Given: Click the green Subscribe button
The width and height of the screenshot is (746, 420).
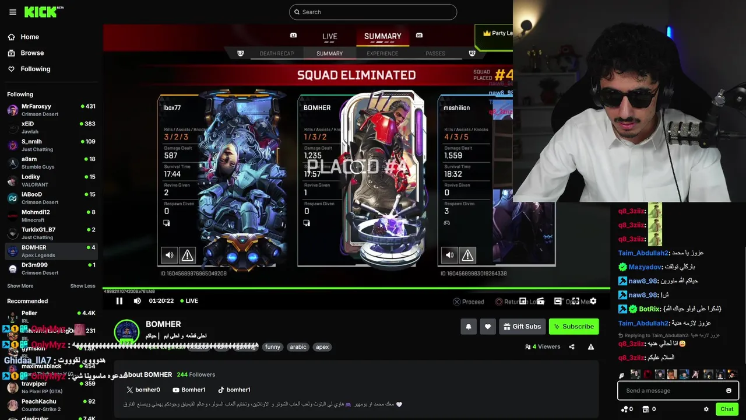Looking at the screenshot, I should (573, 327).
